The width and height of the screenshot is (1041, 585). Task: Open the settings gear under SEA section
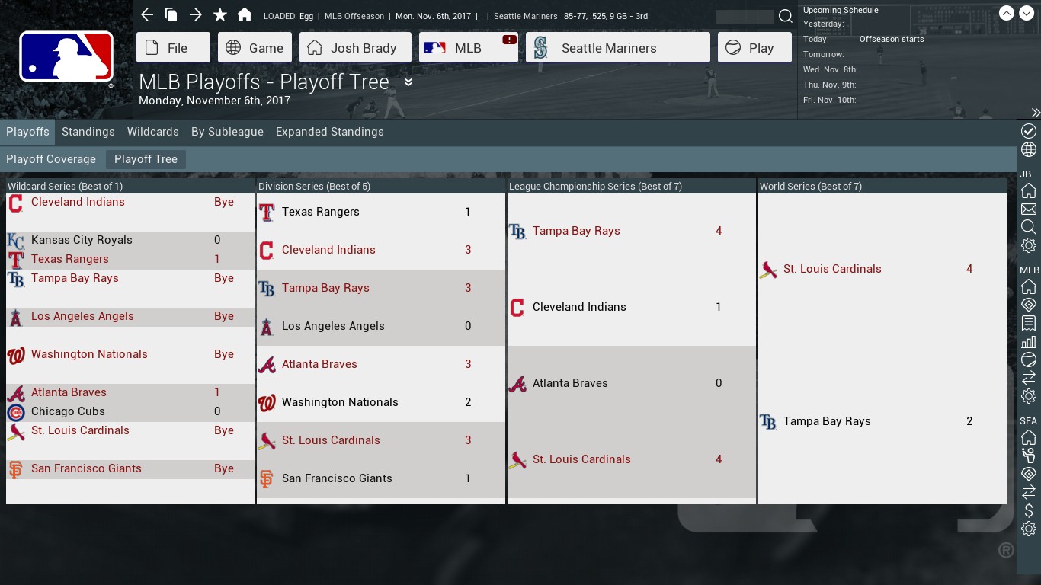(1029, 529)
